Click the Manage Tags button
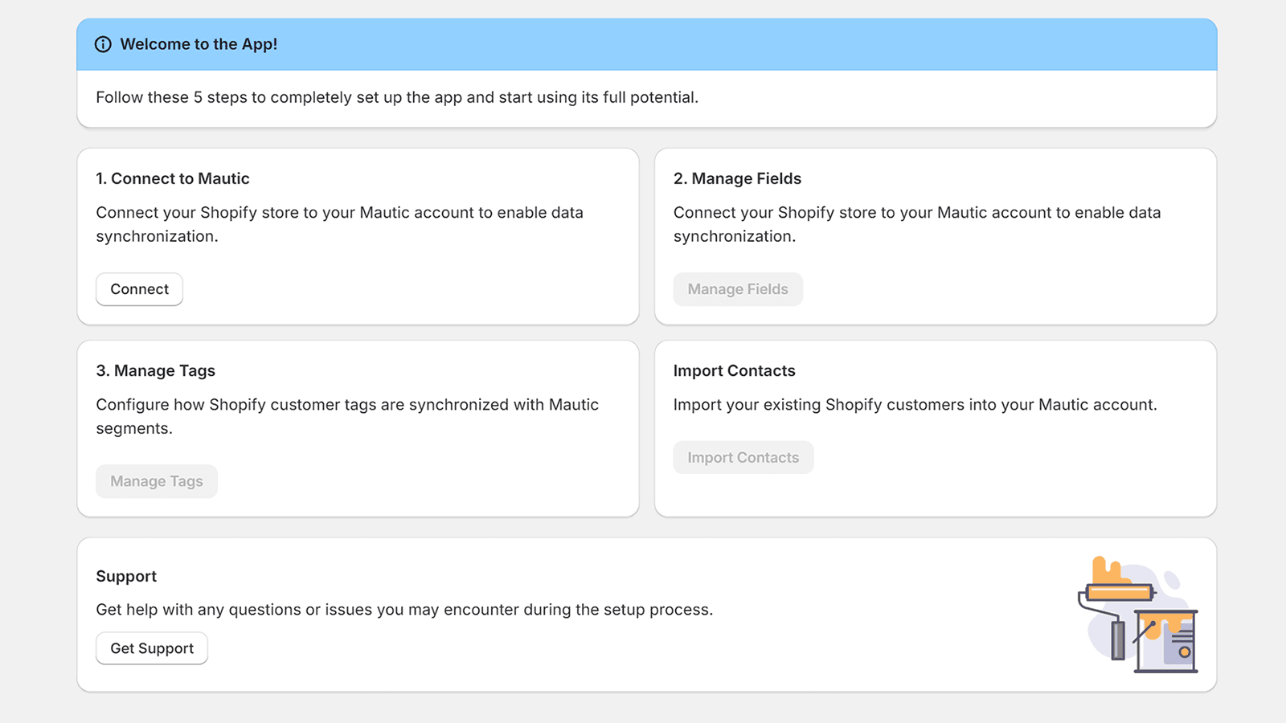1286x723 pixels. click(157, 481)
